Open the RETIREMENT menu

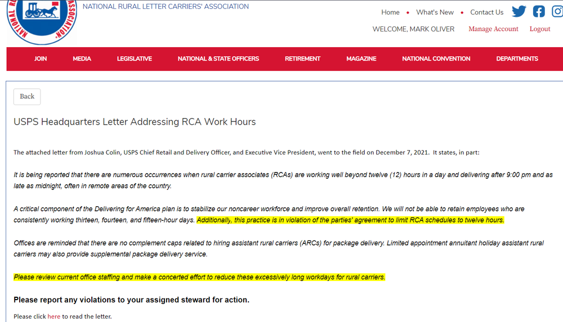tap(302, 59)
